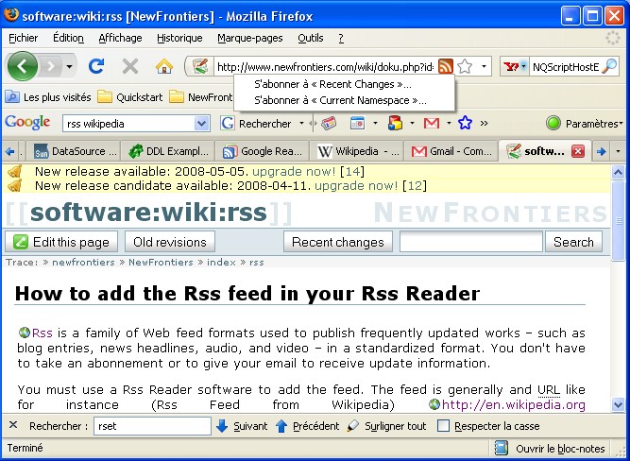630x461 pixels.
Task: Click the Edit this page button
Action: tap(62, 242)
